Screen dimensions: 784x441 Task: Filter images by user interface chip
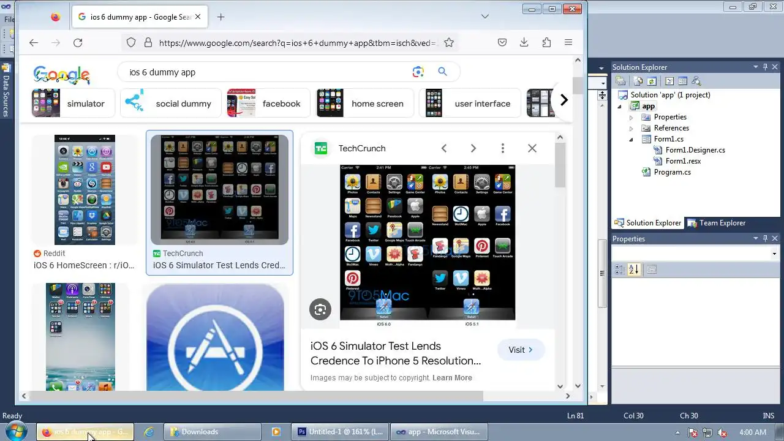470,104
